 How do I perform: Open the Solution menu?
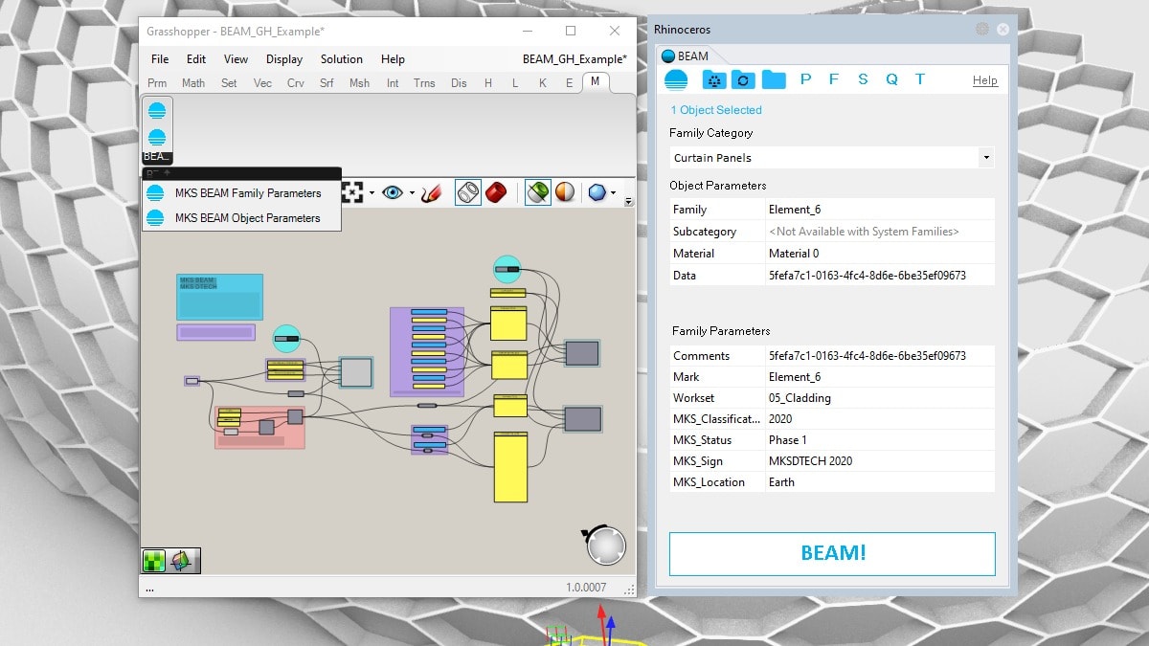[342, 59]
